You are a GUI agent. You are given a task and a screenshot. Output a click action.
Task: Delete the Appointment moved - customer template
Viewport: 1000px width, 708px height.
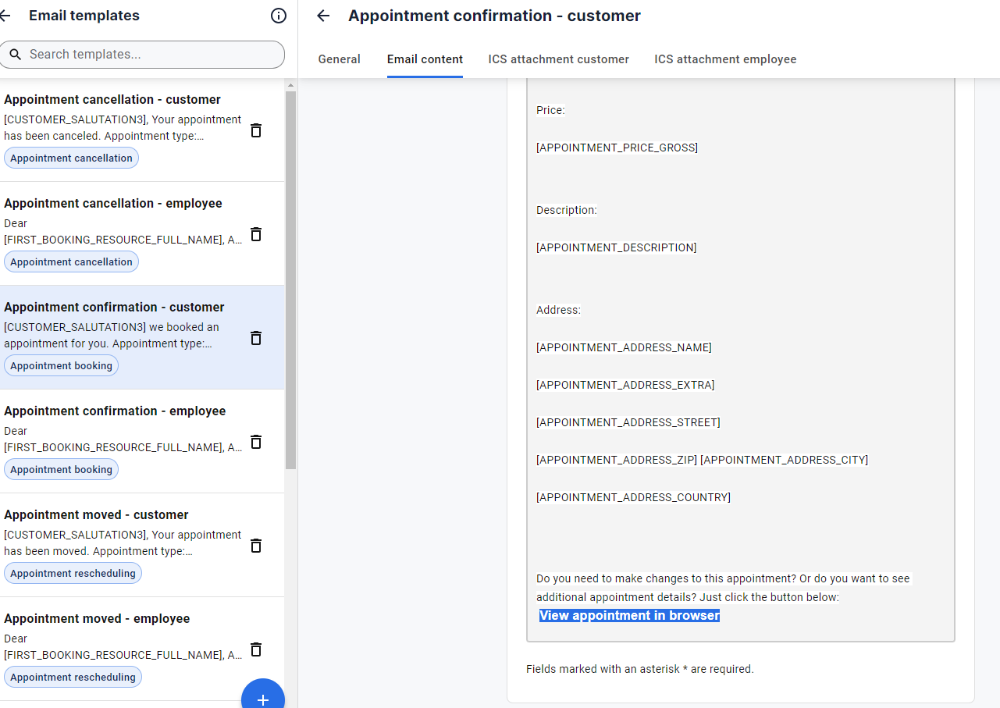(x=255, y=546)
